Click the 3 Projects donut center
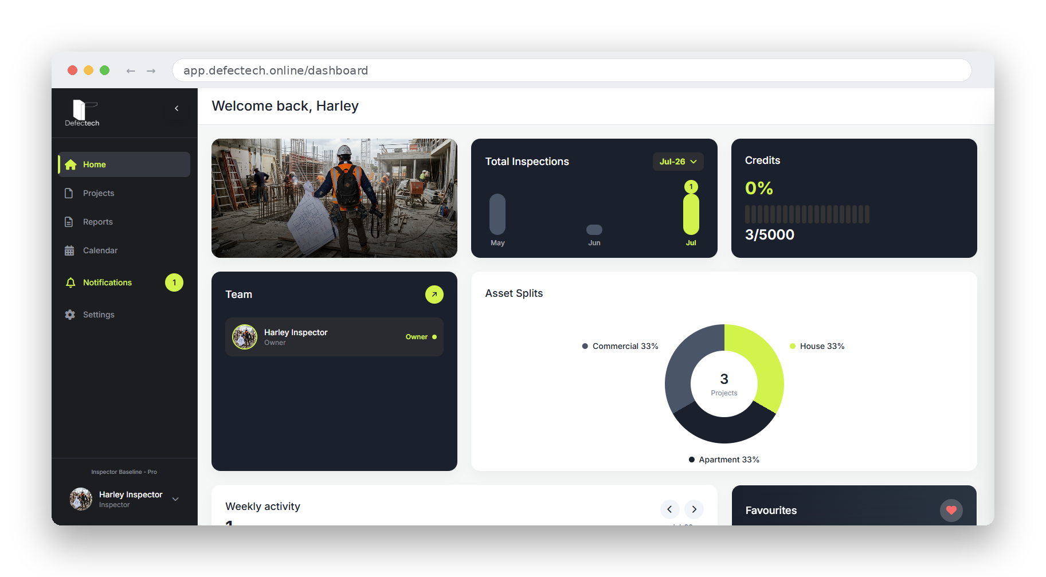Viewport: 1046px width, 577px height. click(x=724, y=384)
